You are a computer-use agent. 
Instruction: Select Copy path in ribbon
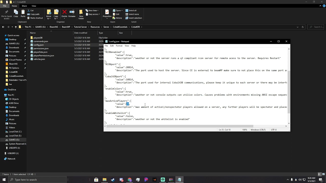tap(33, 14)
